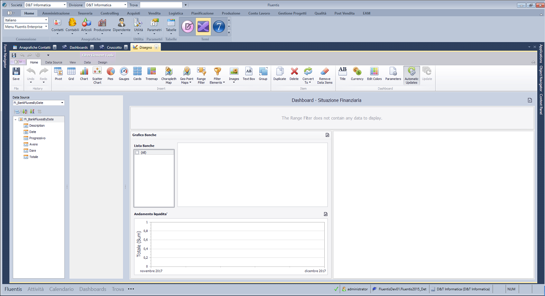Image resolution: width=545 pixels, height=296 pixels.
Task: Click the export icon of Andamento liquidita'
Action: [x=326, y=214]
